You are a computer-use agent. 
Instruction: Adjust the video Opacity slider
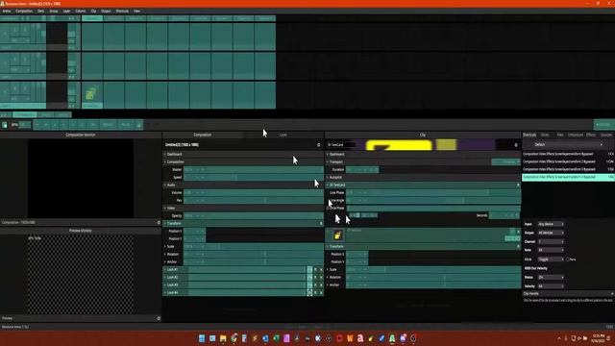click(x=254, y=215)
